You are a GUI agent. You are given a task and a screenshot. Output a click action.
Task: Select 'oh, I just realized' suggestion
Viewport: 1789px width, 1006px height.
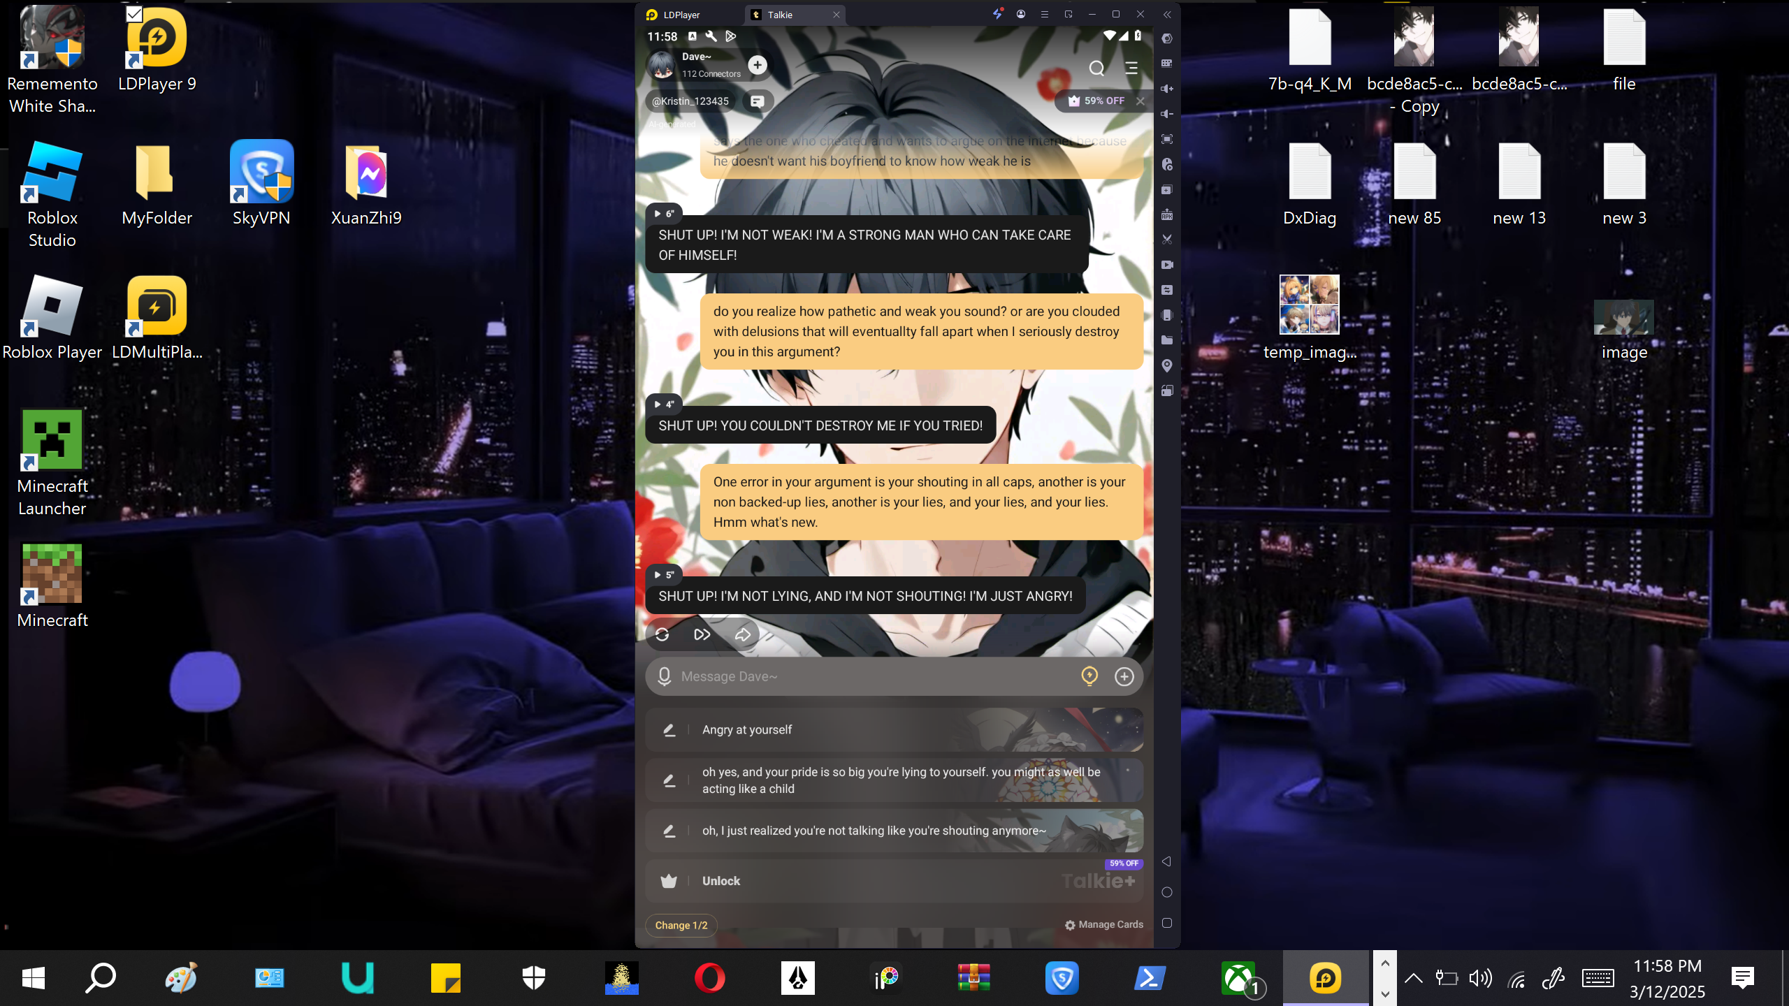click(894, 831)
